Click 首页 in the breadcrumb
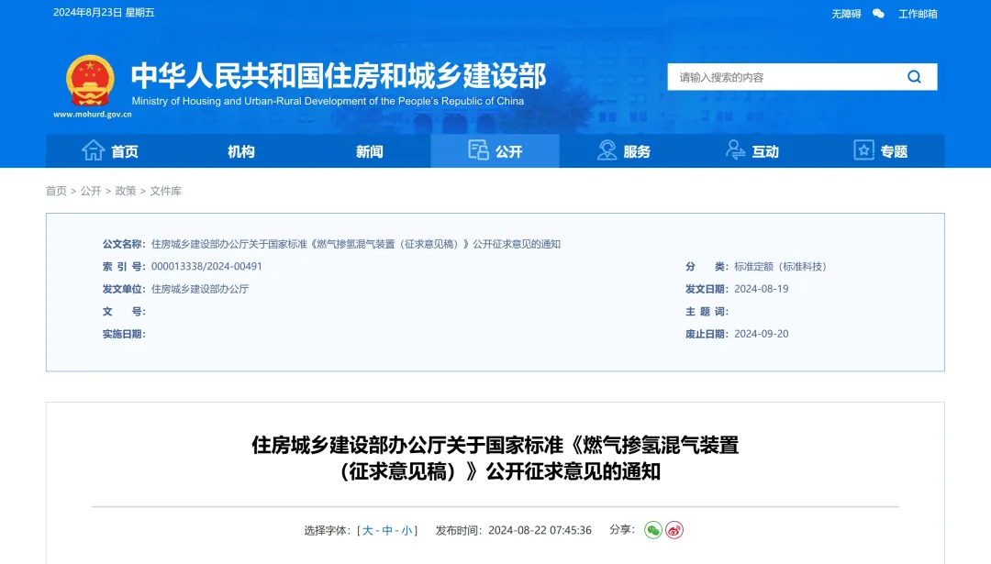This screenshot has height=564, width=991. pyautogui.click(x=56, y=191)
